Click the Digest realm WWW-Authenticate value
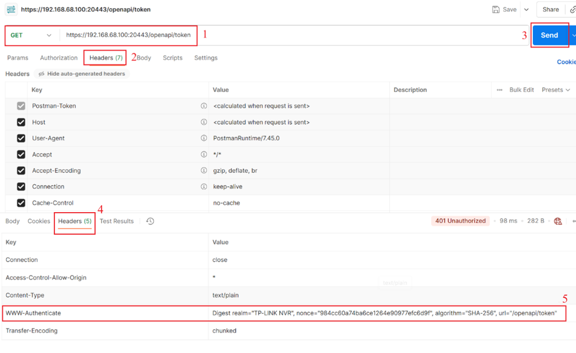This screenshot has width=576, height=353. (385, 313)
